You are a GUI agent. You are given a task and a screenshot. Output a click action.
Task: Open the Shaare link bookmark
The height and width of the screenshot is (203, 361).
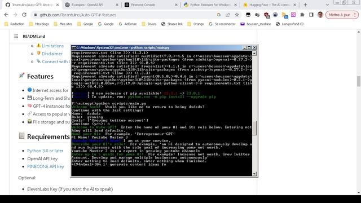pyautogui.click(x=172, y=24)
